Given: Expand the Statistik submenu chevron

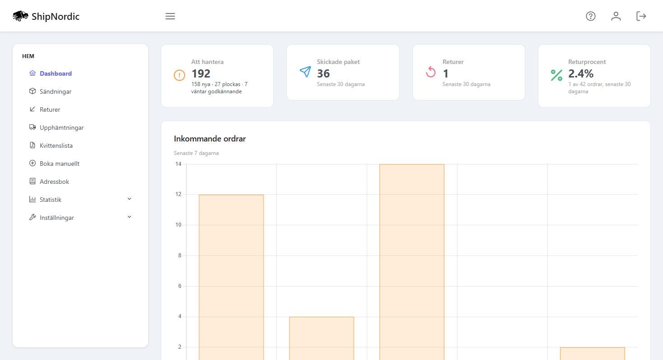Looking at the screenshot, I should click(x=129, y=199).
